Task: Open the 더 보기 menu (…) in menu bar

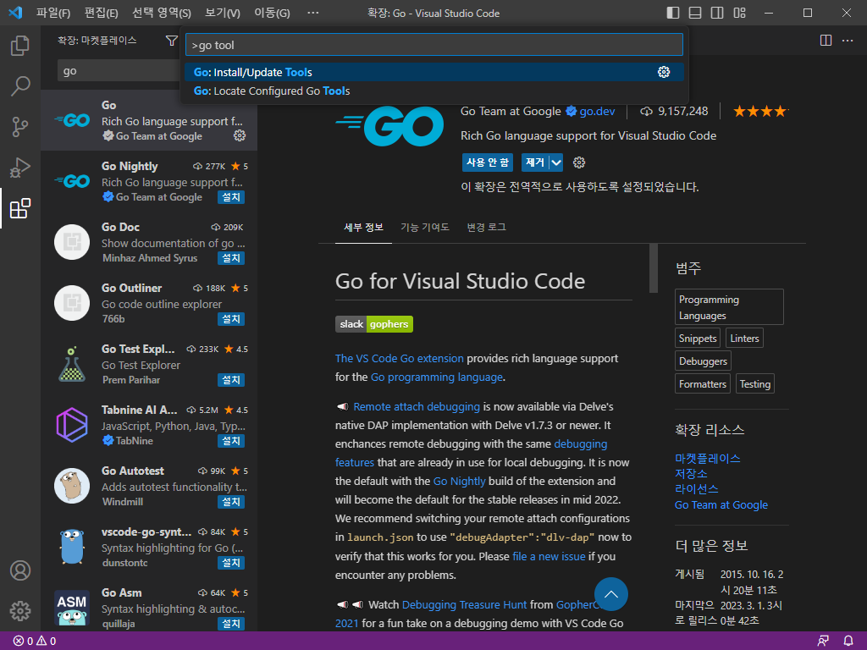Action: click(x=313, y=13)
